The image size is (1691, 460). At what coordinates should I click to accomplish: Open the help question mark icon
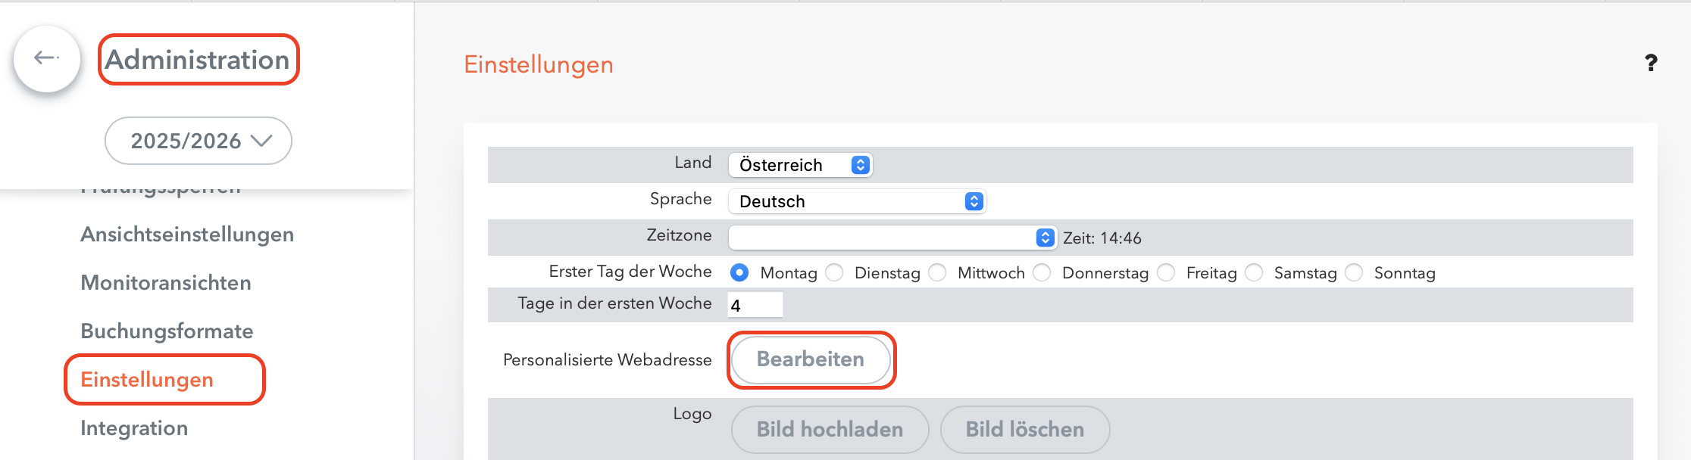(1651, 63)
